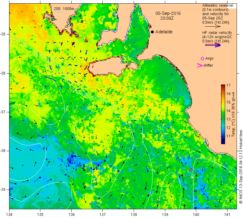Image resolution: width=243 pixels, height=218 pixels.
Task: Click the 14 value on temperature colorbar
Action: point(228,111)
